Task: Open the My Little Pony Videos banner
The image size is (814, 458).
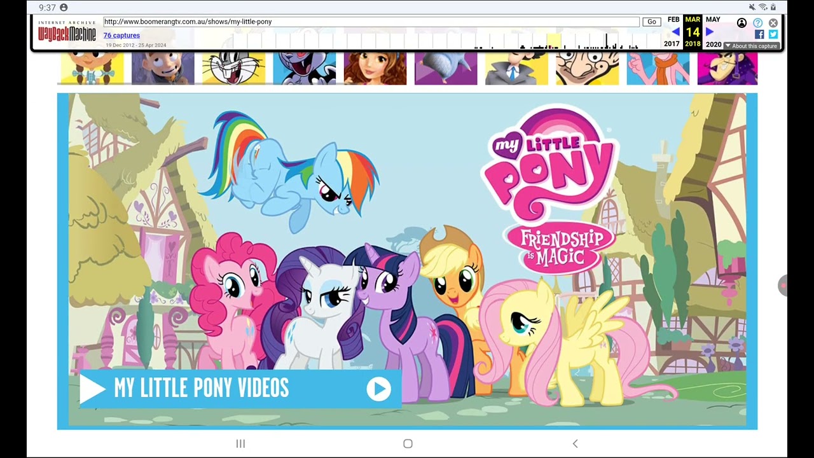Action: (x=240, y=389)
